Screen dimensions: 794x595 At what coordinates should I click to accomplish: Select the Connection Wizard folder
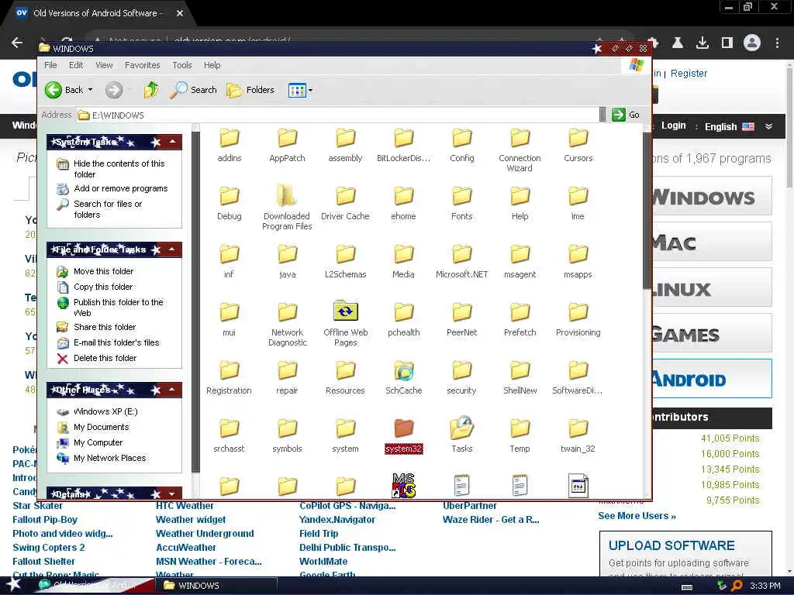click(520, 150)
